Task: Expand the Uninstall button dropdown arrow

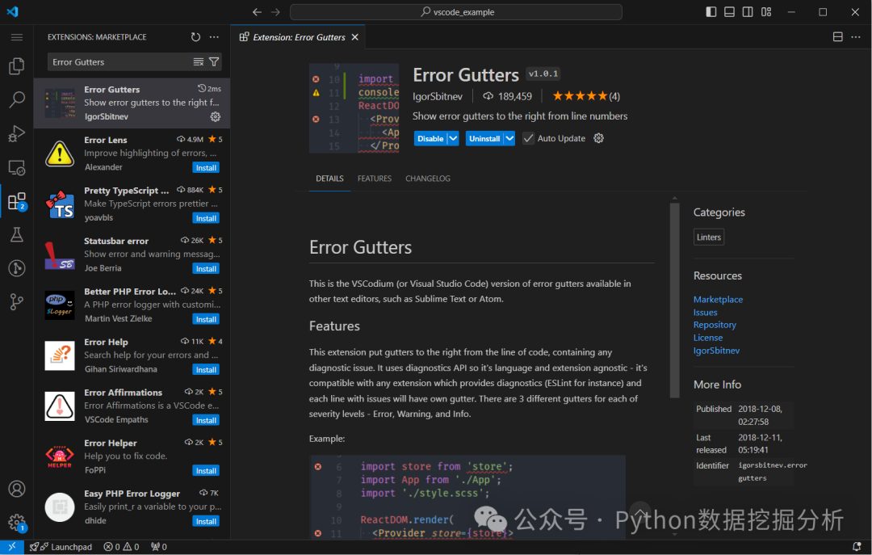Action: (x=509, y=138)
